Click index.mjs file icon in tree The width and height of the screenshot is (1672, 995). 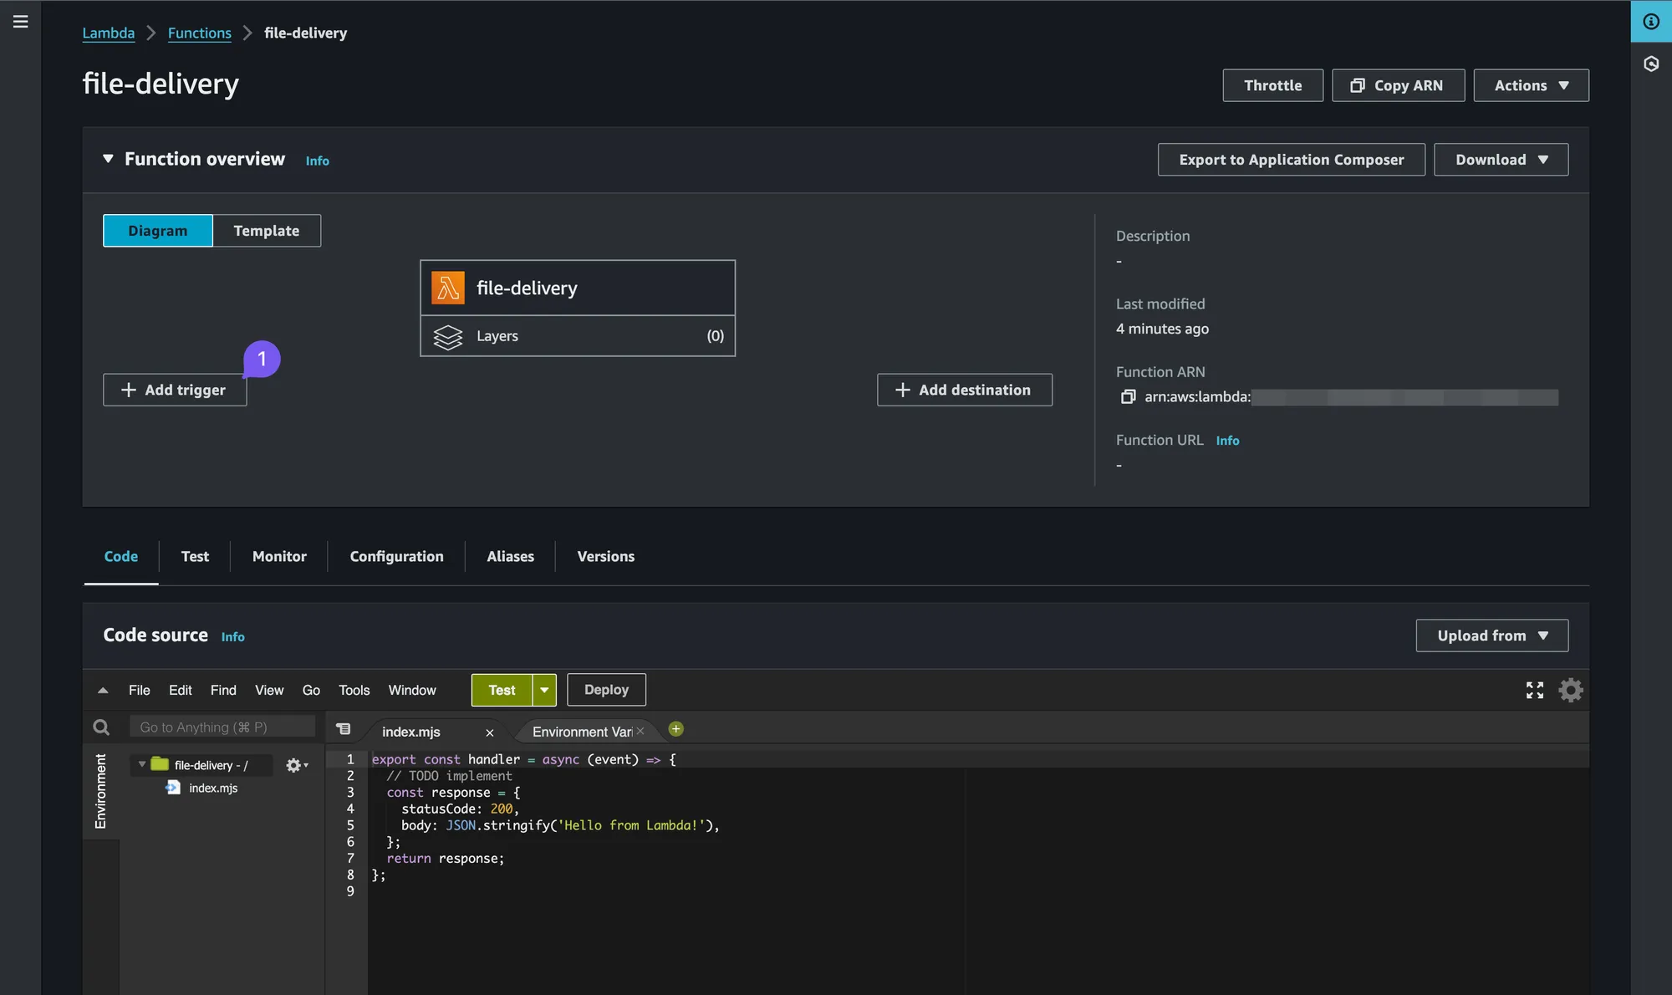click(173, 788)
